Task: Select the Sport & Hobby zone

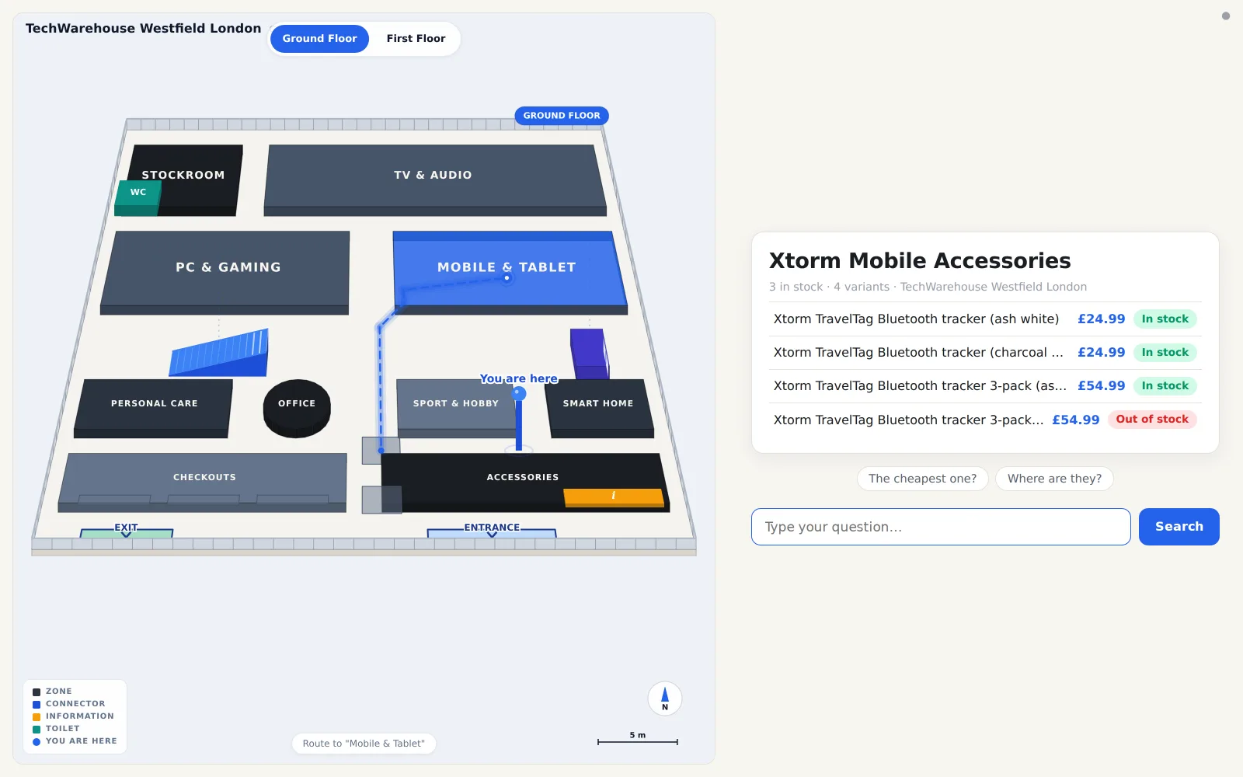Action: (x=454, y=406)
